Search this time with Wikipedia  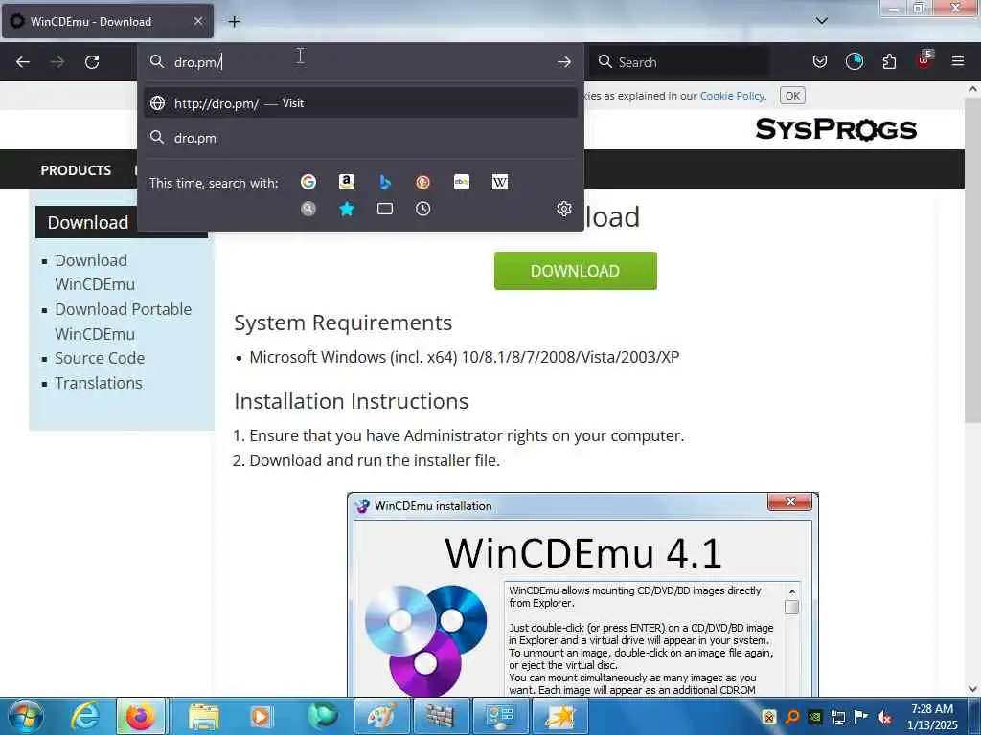pos(500,182)
